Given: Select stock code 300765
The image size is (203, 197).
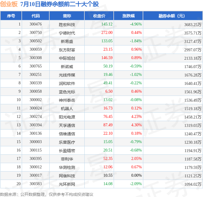Looking at the screenshot, I should 36,66.
